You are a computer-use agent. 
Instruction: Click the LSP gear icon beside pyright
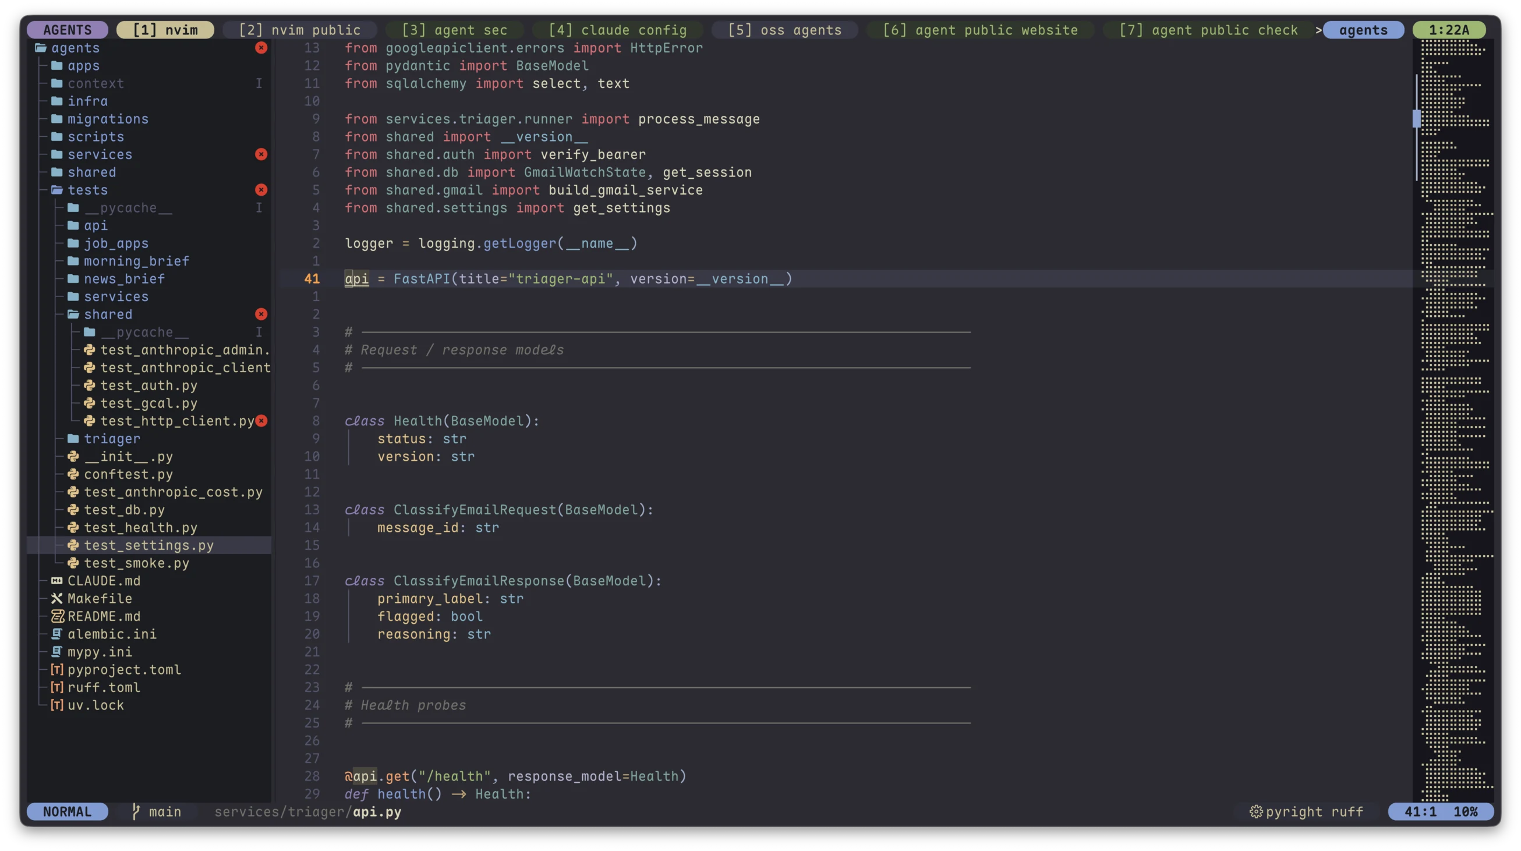pyautogui.click(x=1256, y=811)
